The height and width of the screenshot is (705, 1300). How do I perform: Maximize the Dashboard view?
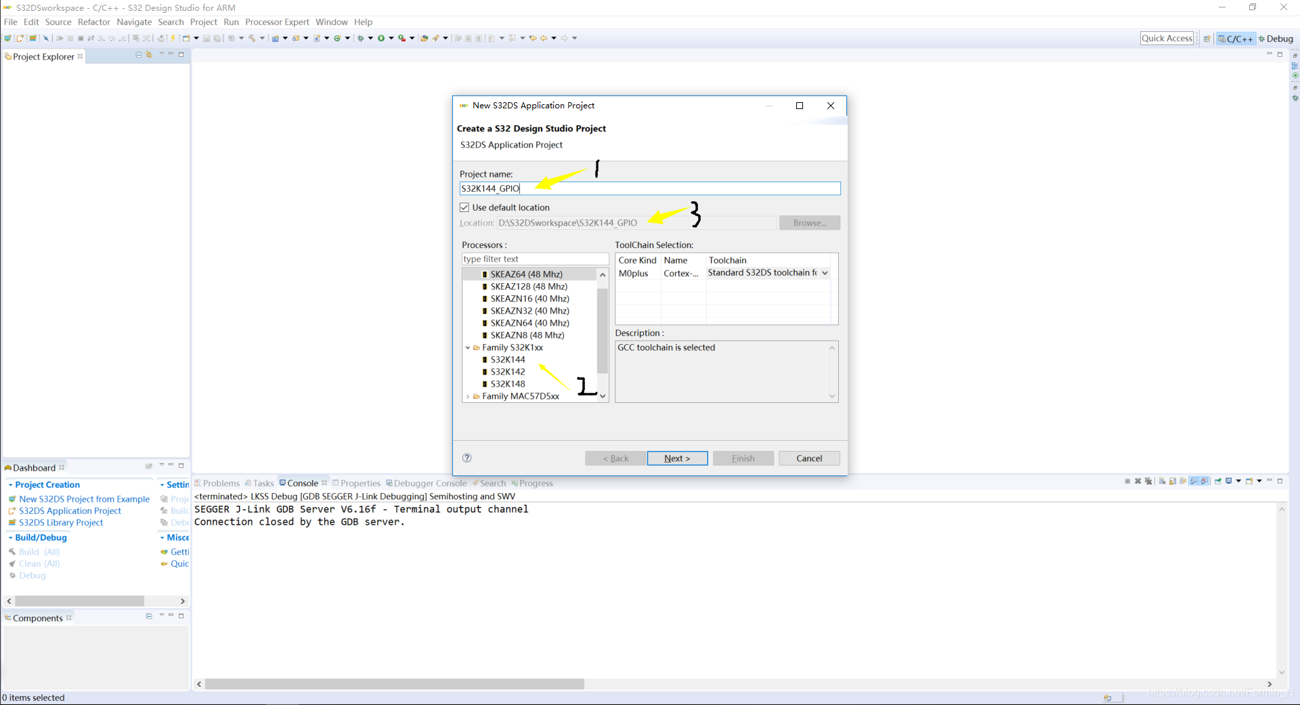(181, 465)
